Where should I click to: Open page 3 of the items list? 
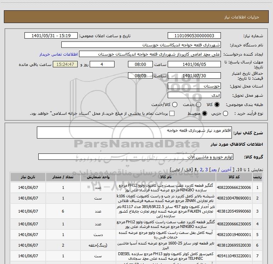(x=206, y=170)
